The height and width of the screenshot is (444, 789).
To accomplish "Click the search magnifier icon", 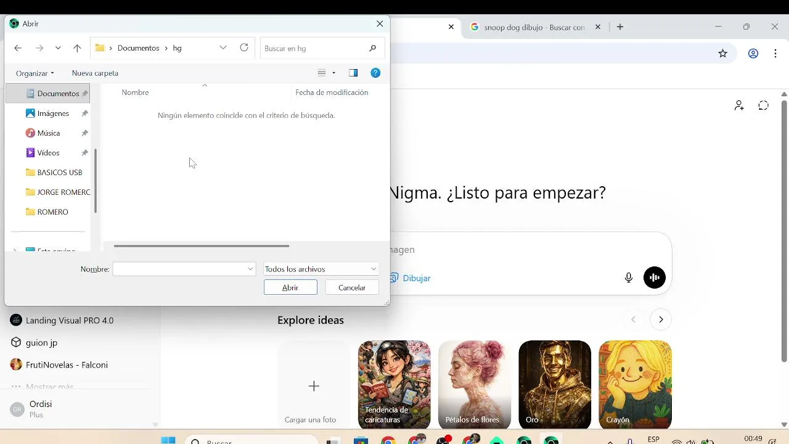I will pyautogui.click(x=372, y=48).
